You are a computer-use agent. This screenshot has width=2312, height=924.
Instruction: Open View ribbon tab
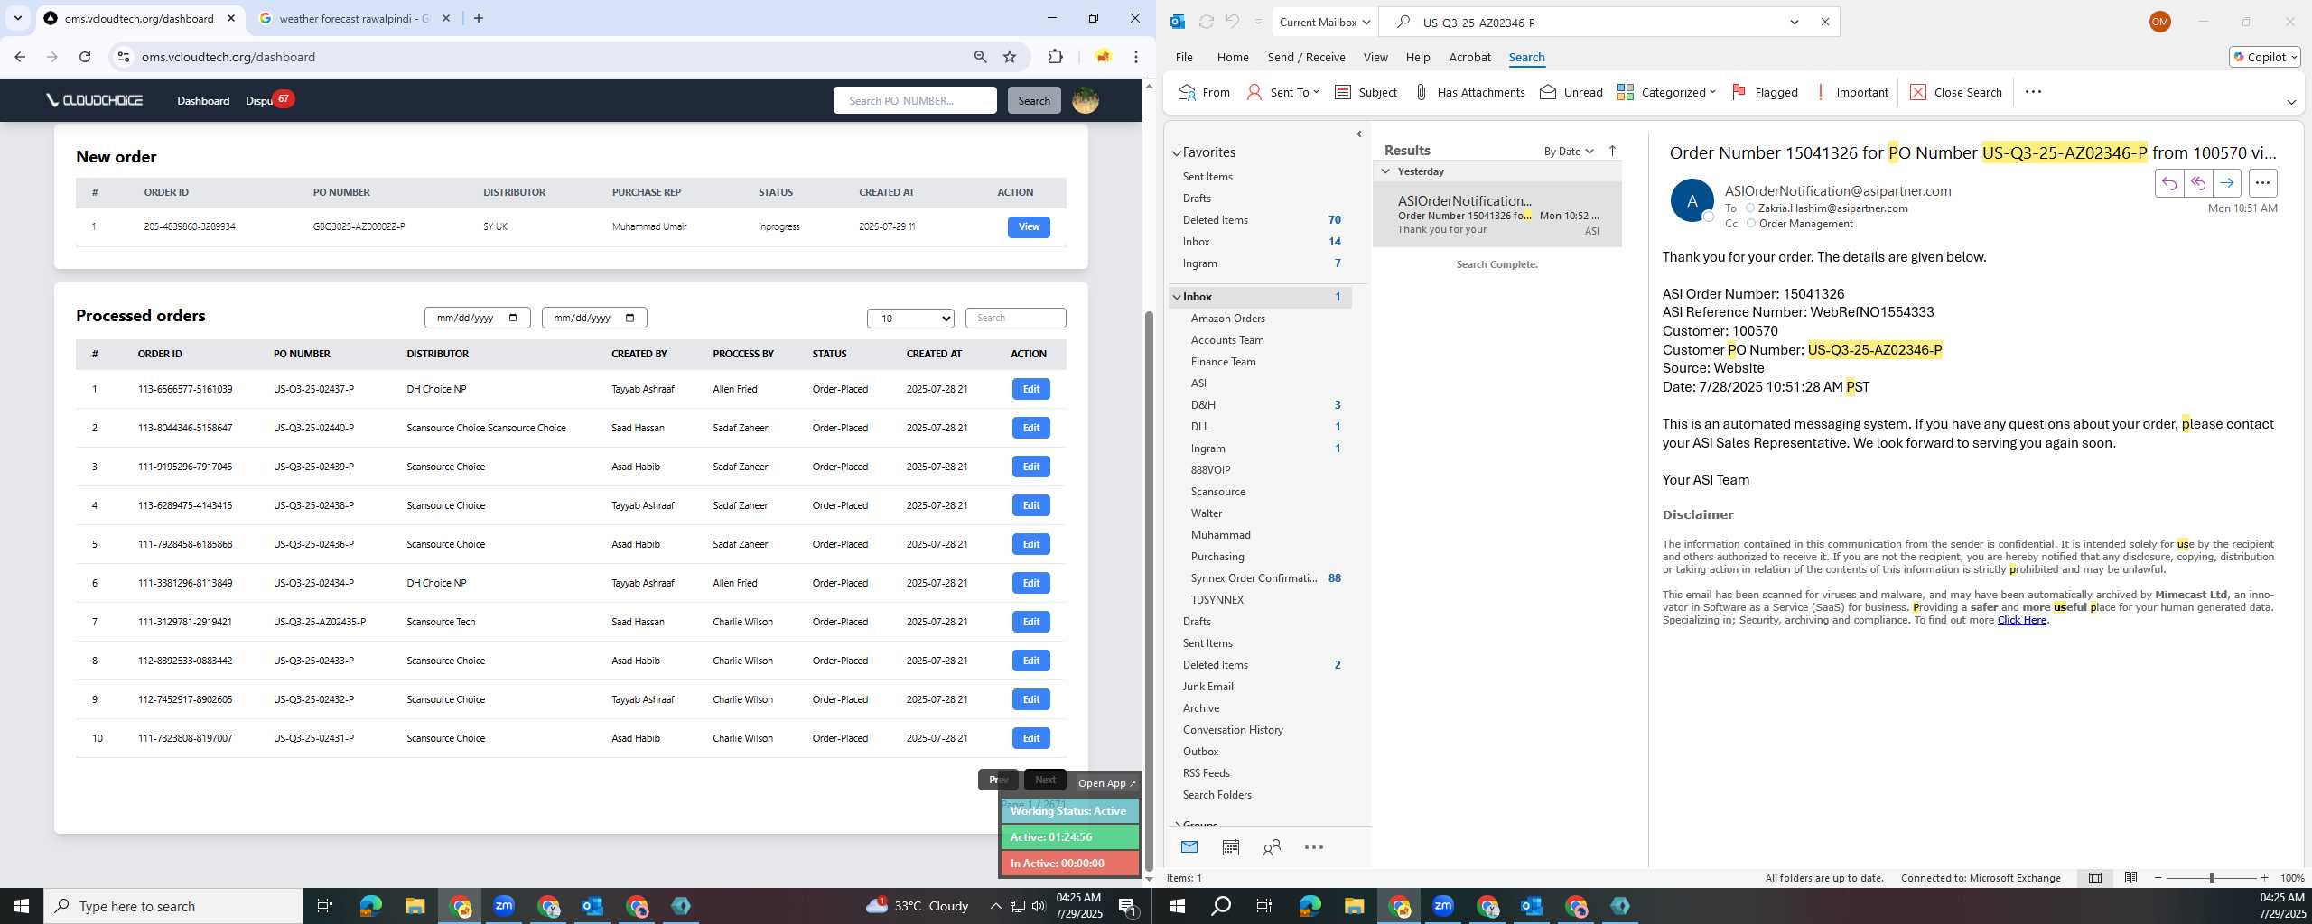coord(1375,57)
